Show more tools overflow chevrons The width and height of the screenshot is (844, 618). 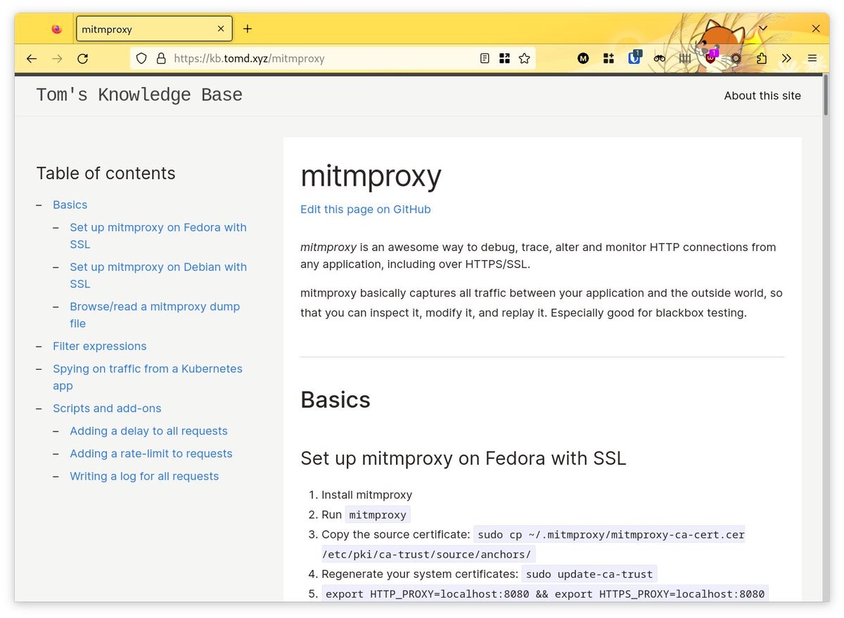786,58
